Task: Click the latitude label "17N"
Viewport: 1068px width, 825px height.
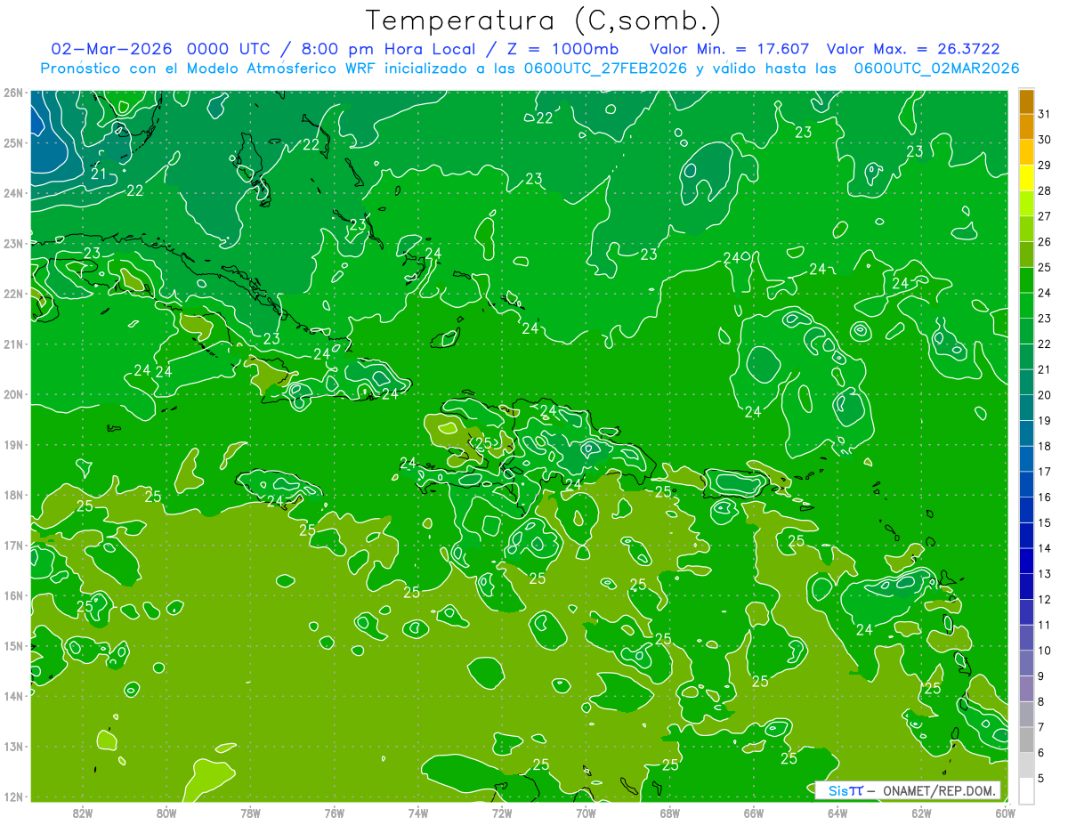Action: (x=12, y=545)
